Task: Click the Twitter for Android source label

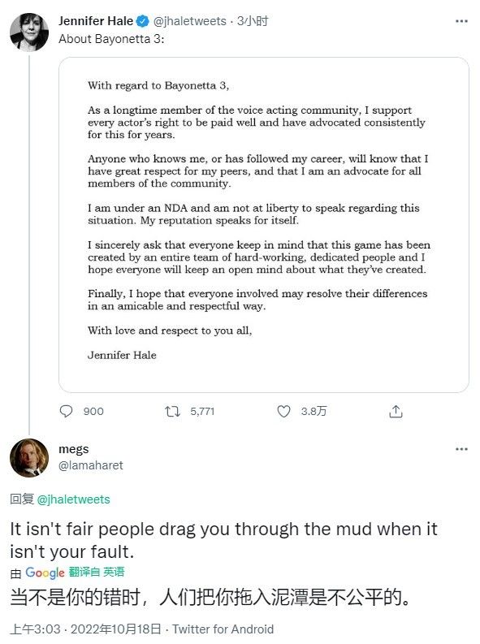Action: (223, 629)
